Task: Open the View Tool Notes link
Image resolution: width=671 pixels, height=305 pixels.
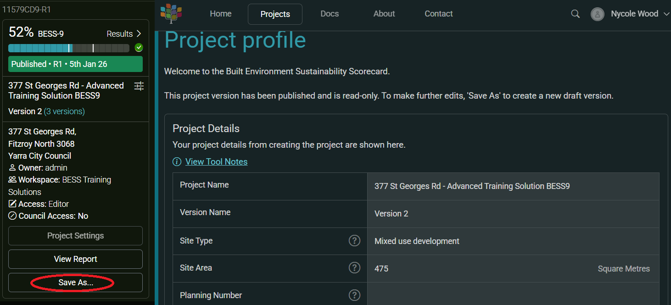Action: pos(216,162)
